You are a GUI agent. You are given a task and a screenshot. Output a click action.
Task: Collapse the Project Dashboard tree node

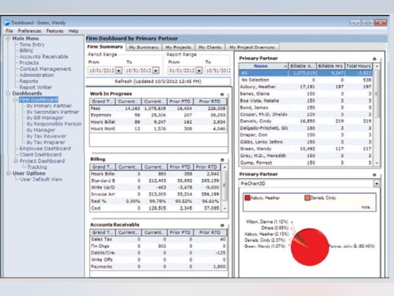tap(16, 161)
